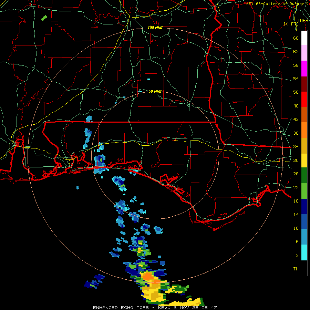Click the 42 legend value
The image size is (310, 310).
pyautogui.click(x=296, y=119)
